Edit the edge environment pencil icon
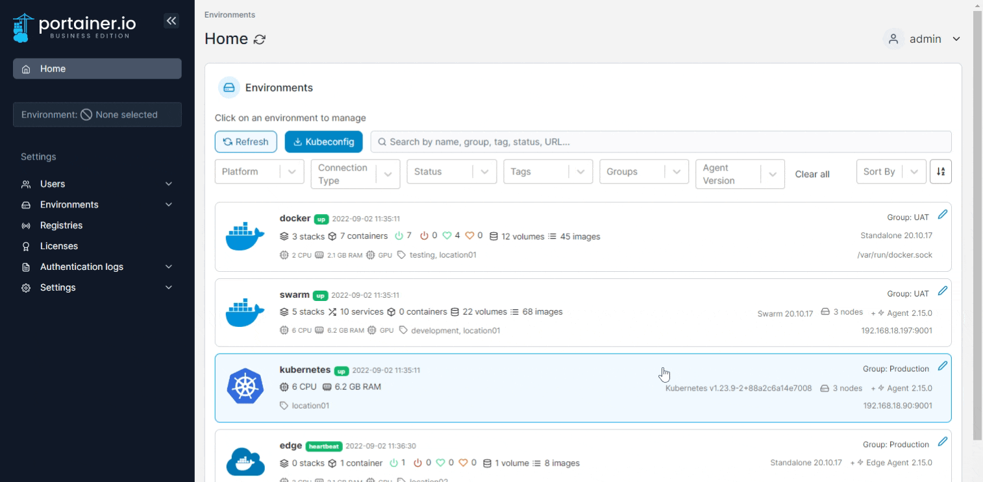Screen dimensions: 983x482 click(943, 442)
